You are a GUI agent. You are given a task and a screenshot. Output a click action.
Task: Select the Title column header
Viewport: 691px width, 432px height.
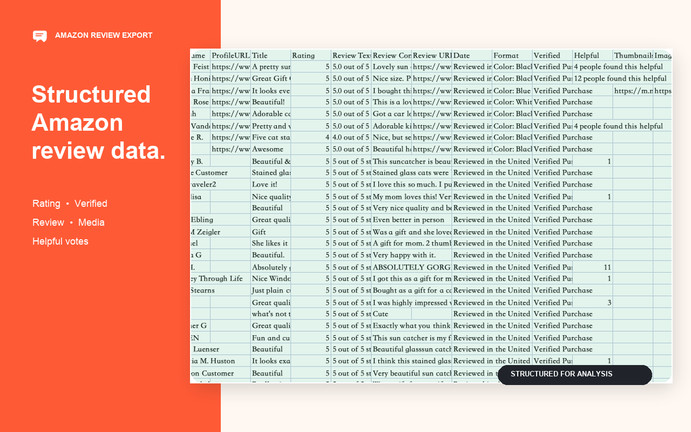click(x=270, y=56)
